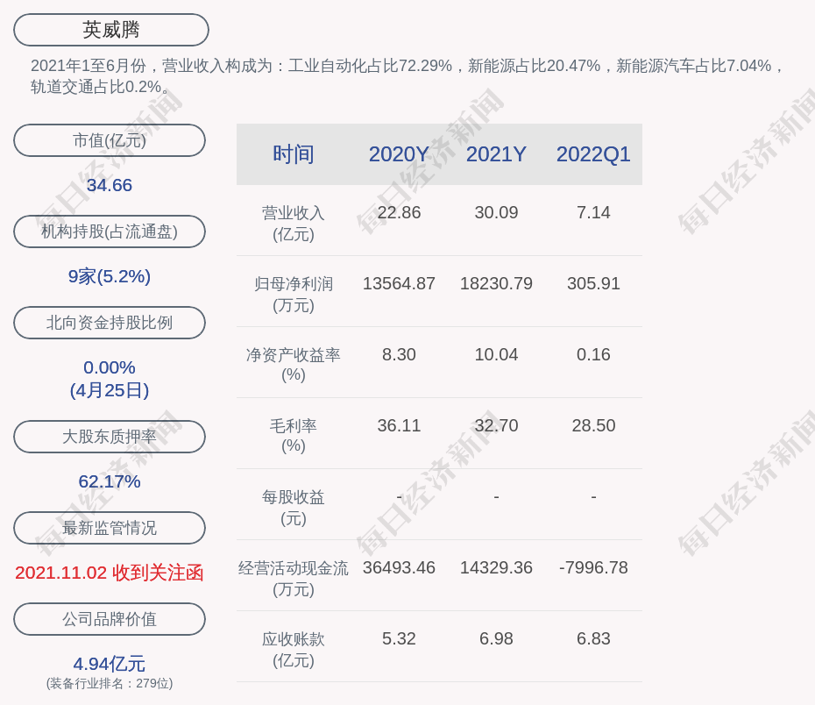Viewport: 815px width, 705px height.
Task: Select the (4月25日) date text
Action: pyautogui.click(x=110, y=390)
